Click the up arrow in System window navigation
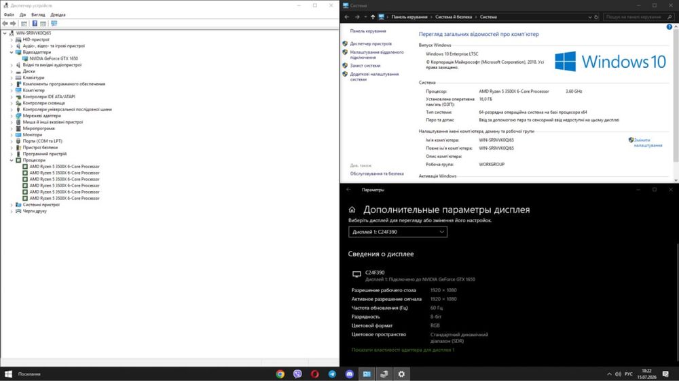Image resolution: width=679 pixels, height=381 pixels. (372, 17)
